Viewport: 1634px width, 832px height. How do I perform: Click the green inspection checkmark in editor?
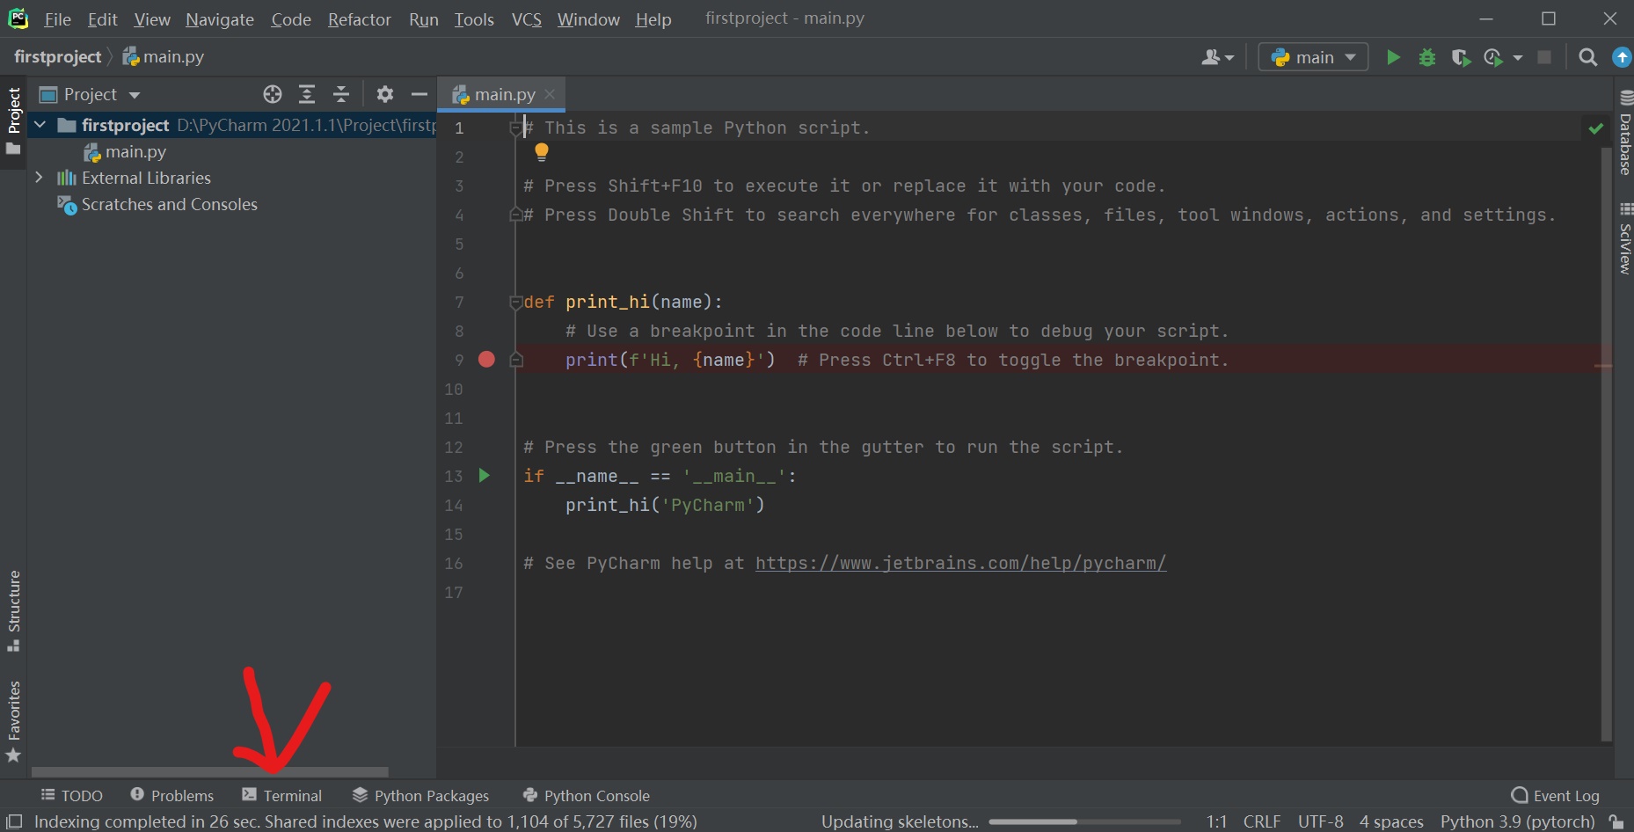(x=1596, y=128)
